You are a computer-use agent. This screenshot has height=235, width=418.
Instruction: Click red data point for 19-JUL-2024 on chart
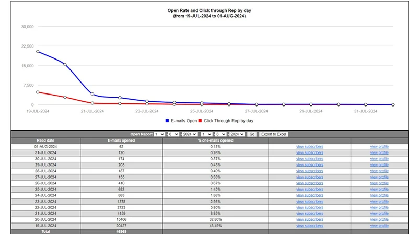38,92
